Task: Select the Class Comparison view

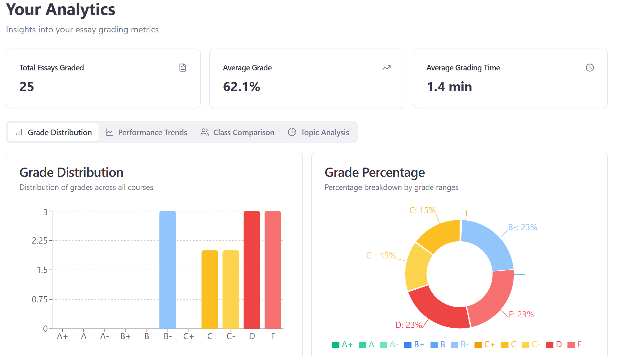Action: [x=243, y=132]
